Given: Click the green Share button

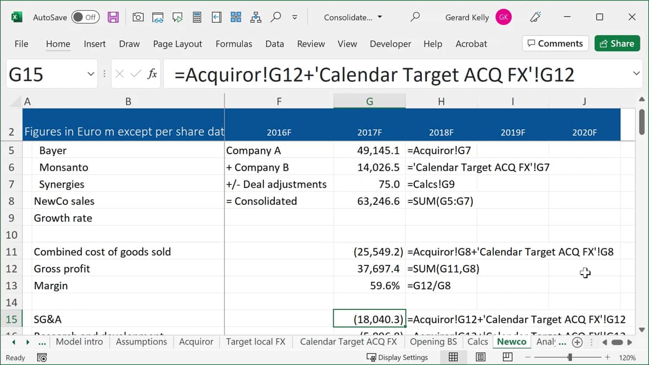Looking at the screenshot, I should [617, 43].
